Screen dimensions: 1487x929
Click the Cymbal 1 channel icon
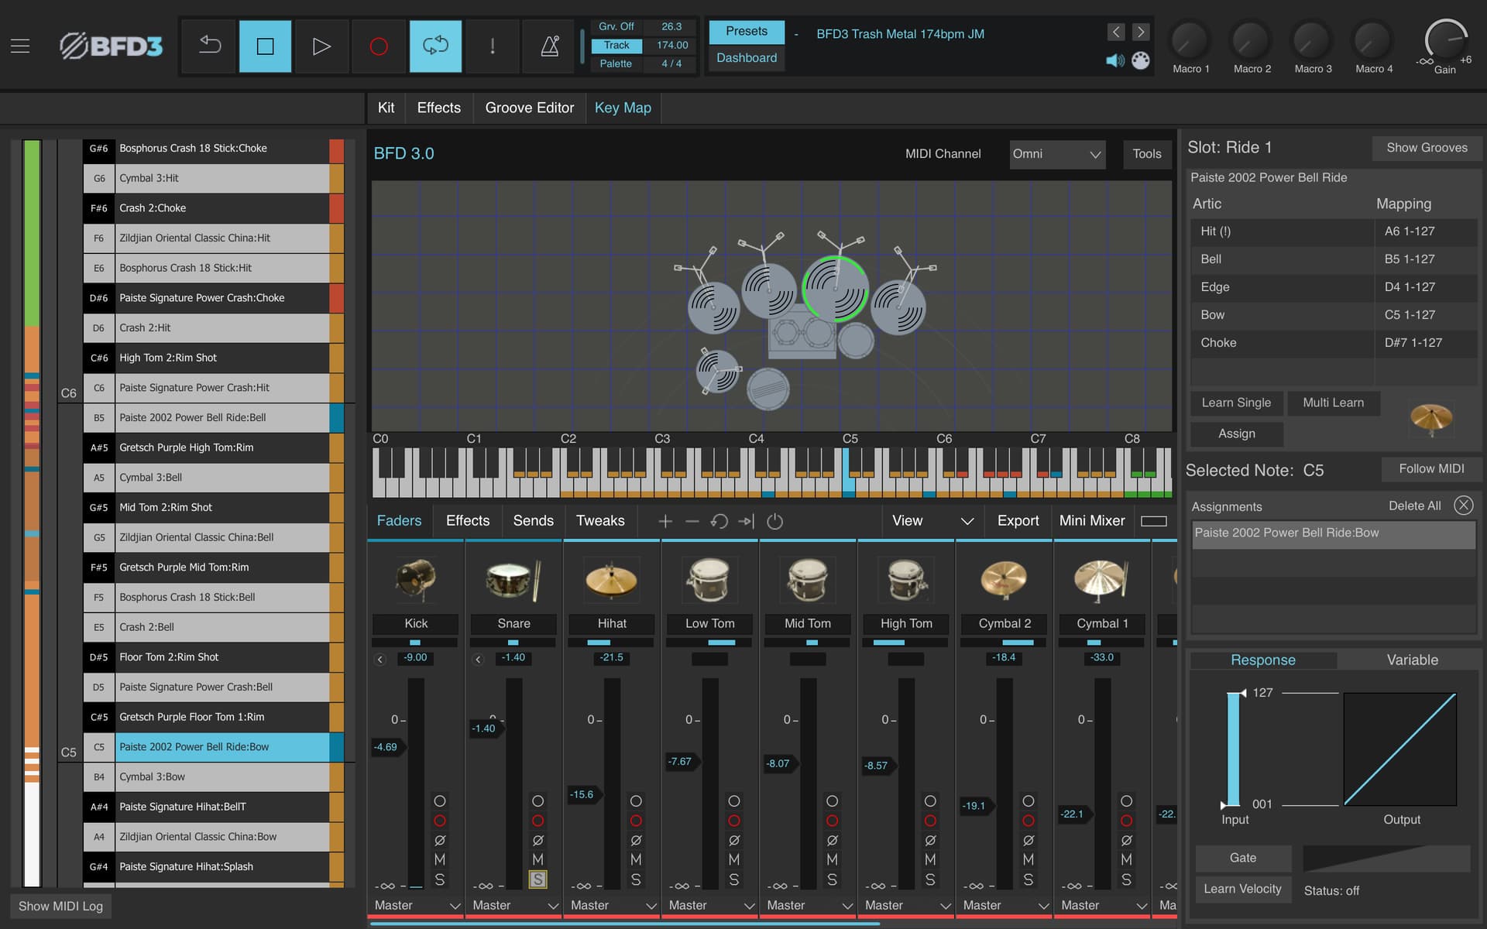1102,580
